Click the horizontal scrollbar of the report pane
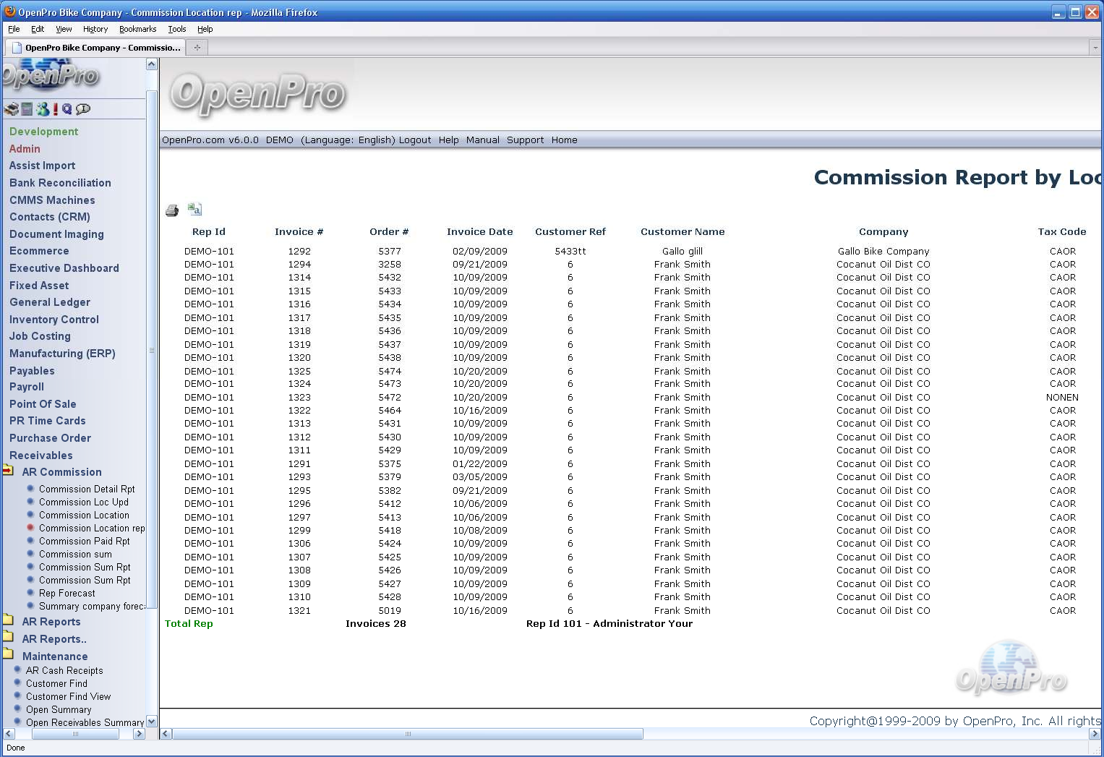Screen dimensions: 1104x757 point(408,734)
